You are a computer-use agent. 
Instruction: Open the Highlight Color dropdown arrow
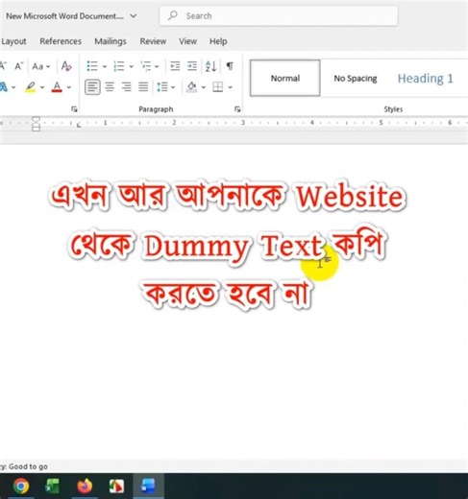point(42,87)
